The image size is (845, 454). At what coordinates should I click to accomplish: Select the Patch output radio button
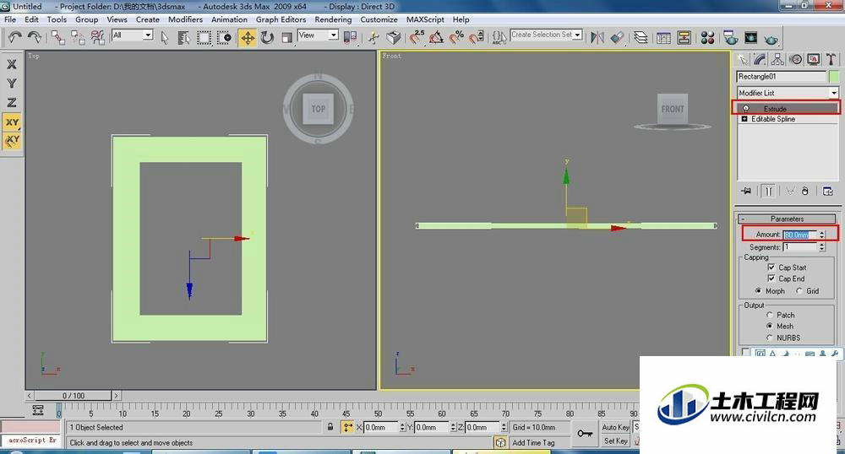coord(770,315)
